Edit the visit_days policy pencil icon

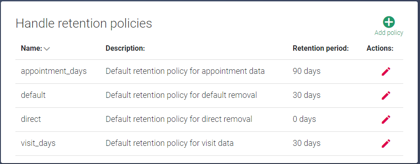tap(386, 143)
